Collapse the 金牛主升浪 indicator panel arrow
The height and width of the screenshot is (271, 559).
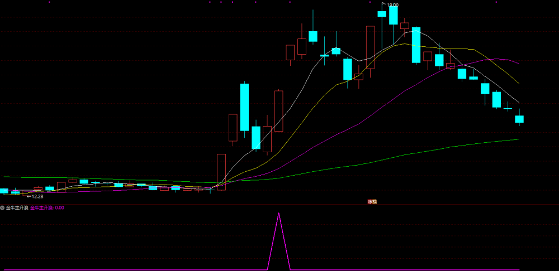click(x=2, y=207)
